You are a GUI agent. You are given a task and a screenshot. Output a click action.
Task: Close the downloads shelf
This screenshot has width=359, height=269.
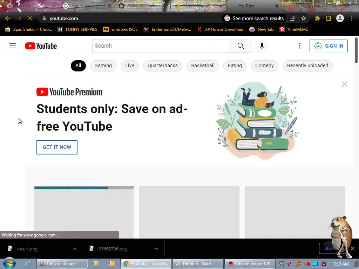tap(353, 248)
